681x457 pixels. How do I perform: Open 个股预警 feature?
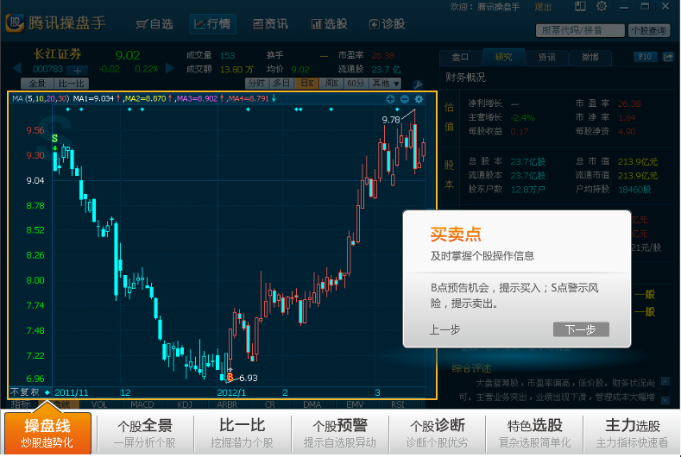coord(339,433)
